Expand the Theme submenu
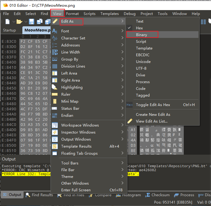Screen dimensions: 211x206 click(x=122, y=176)
